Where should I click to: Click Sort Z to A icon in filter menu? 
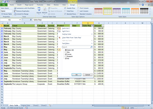point(59,31)
